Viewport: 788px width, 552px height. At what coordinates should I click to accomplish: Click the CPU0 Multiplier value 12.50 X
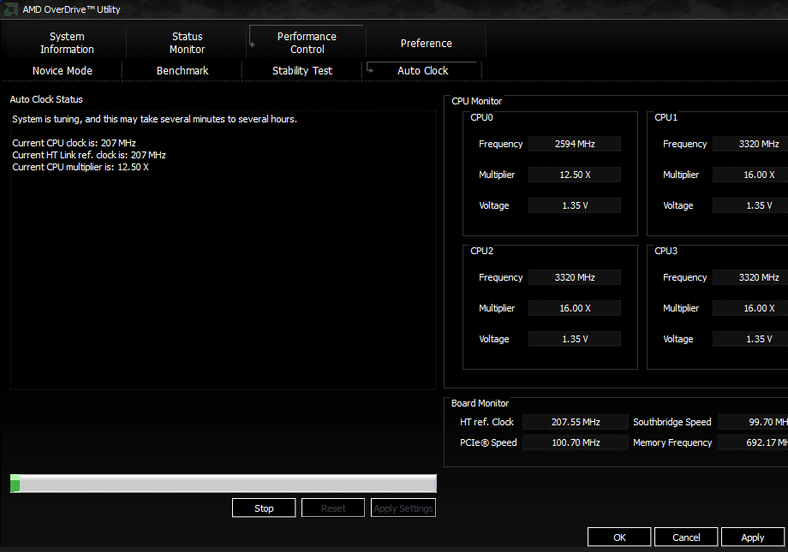pos(575,175)
